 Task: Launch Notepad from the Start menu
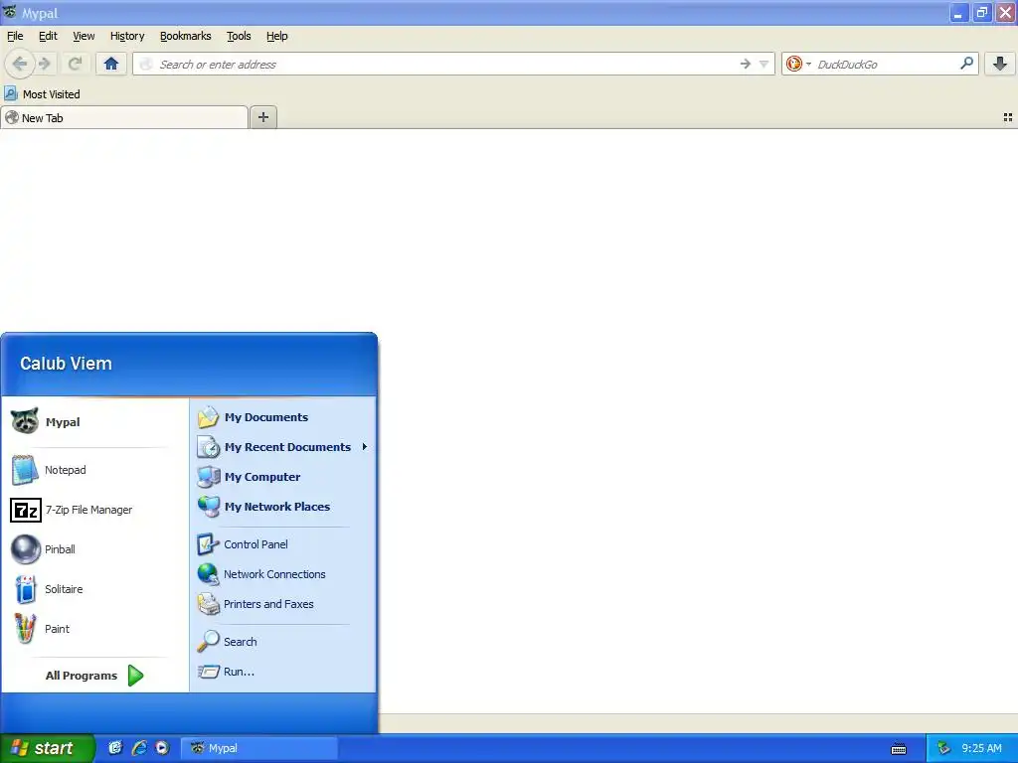pyautogui.click(x=94, y=470)
